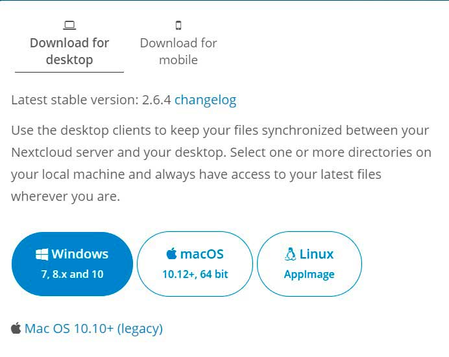
Task: Click the word 'mobile' in second tab
Action: [178, 60]
